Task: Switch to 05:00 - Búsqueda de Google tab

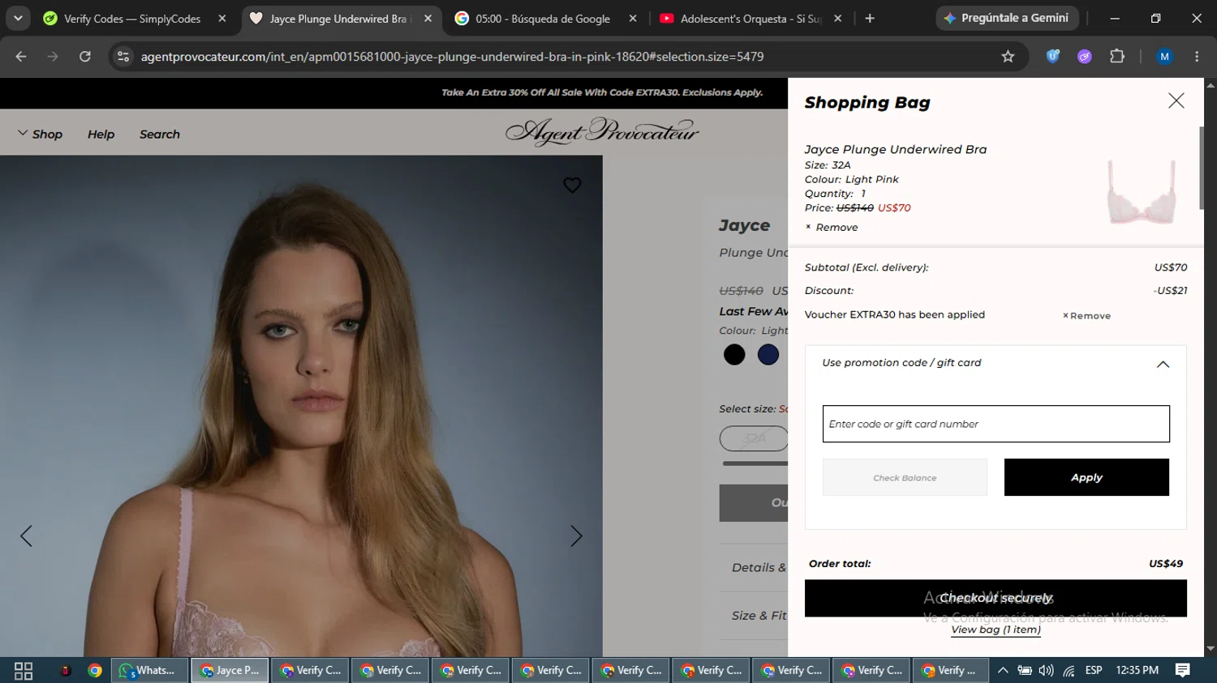Action: [x=543, y=19]
